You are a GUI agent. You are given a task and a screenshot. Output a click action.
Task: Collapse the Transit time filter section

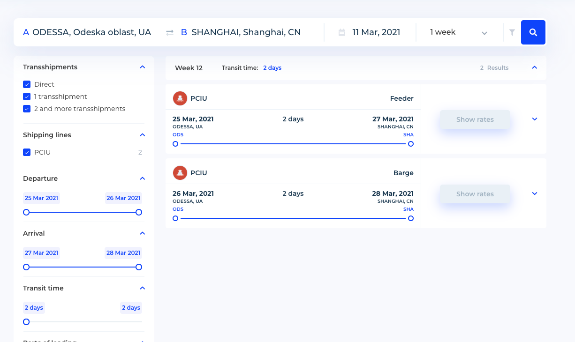click(x=143, y=288)
